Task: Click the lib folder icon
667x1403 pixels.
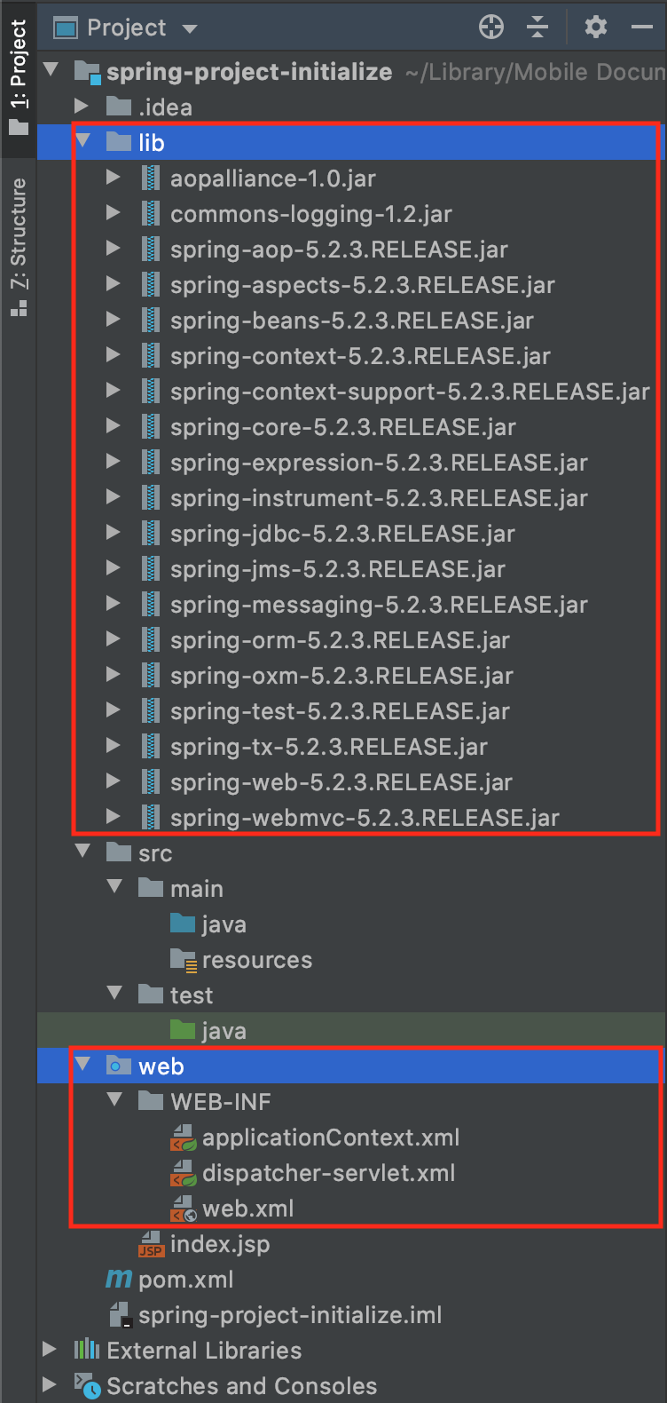Action: [x=119, y=142]
